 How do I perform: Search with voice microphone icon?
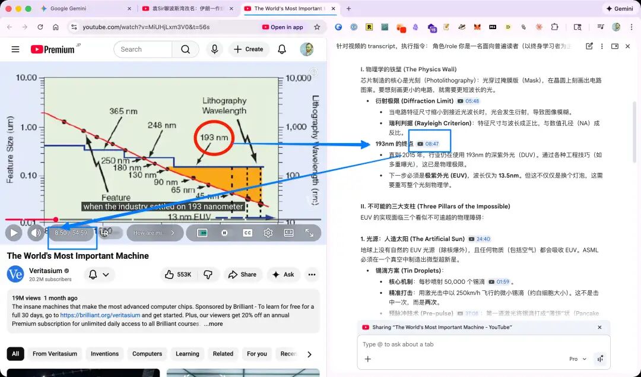click(x=214, y=49)
